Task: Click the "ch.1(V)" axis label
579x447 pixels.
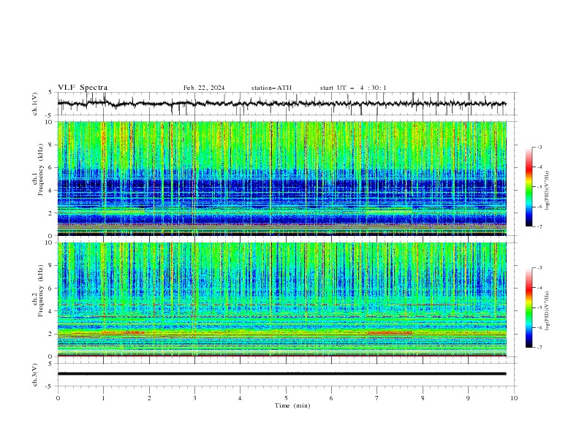Action: click(x=35, y=104)
